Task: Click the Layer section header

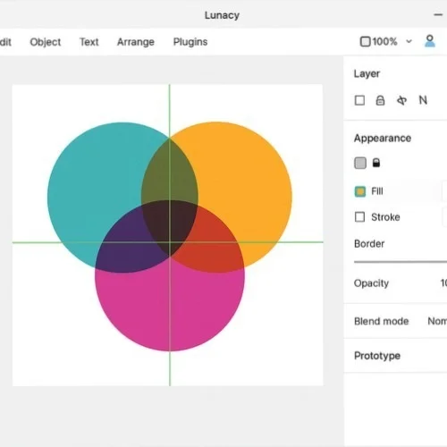Action: tap(367, 73)
